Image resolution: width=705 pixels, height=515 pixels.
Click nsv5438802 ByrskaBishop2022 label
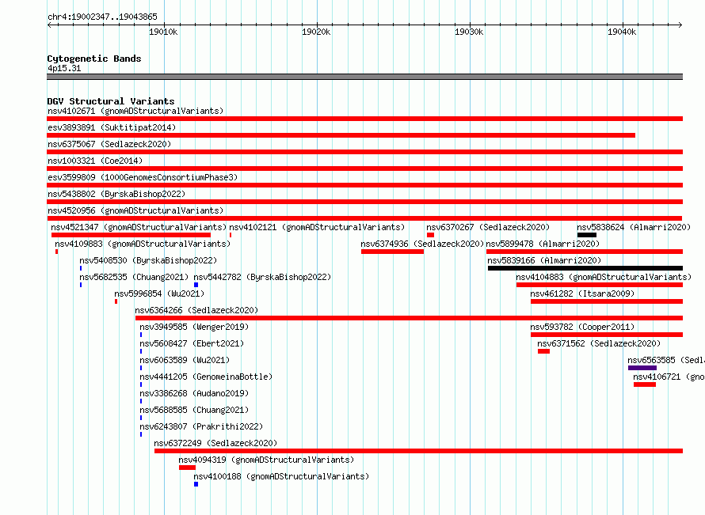click(x=116, y=194)
